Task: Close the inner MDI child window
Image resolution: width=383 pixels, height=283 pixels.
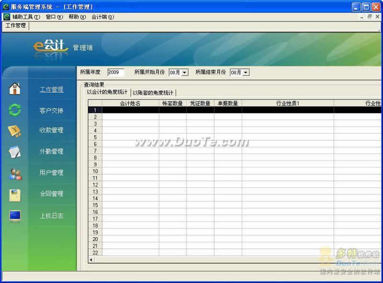Action: [x=377, y=17]
